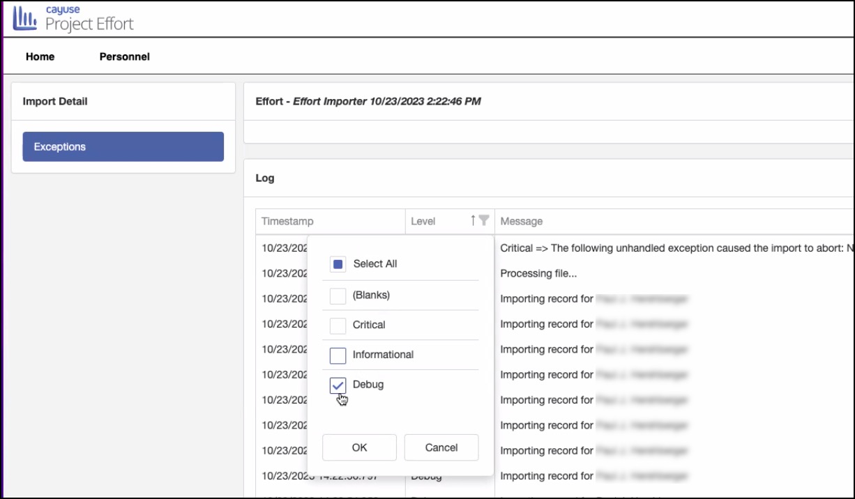The width and height of the screenshot is (855, 499).
Task: Open the Home menu item
Action: tap(40, 56)
